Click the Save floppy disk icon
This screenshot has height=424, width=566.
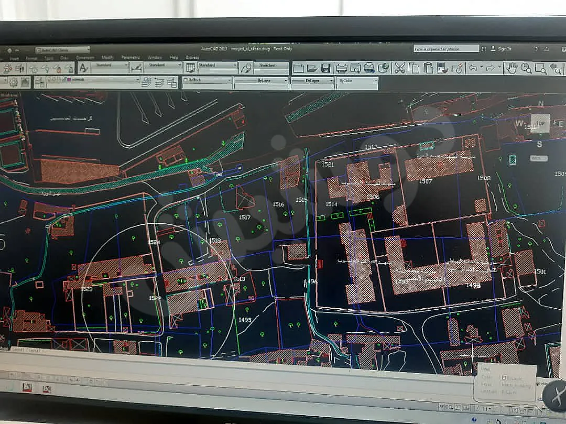(325, 68)
